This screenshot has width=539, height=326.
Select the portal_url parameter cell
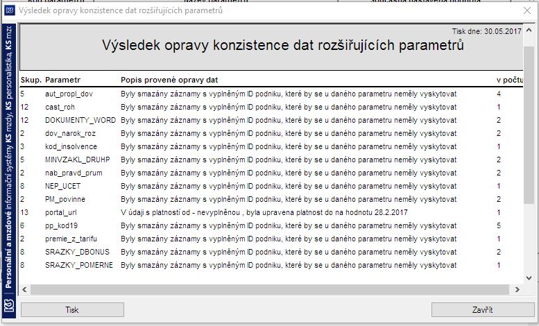coord(60,212)
